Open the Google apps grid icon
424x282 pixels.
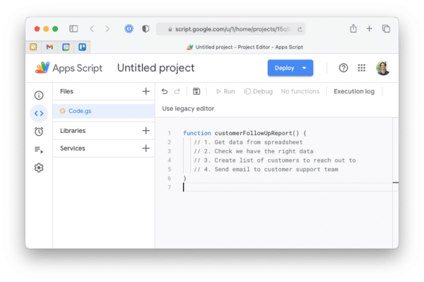(362, 68)
